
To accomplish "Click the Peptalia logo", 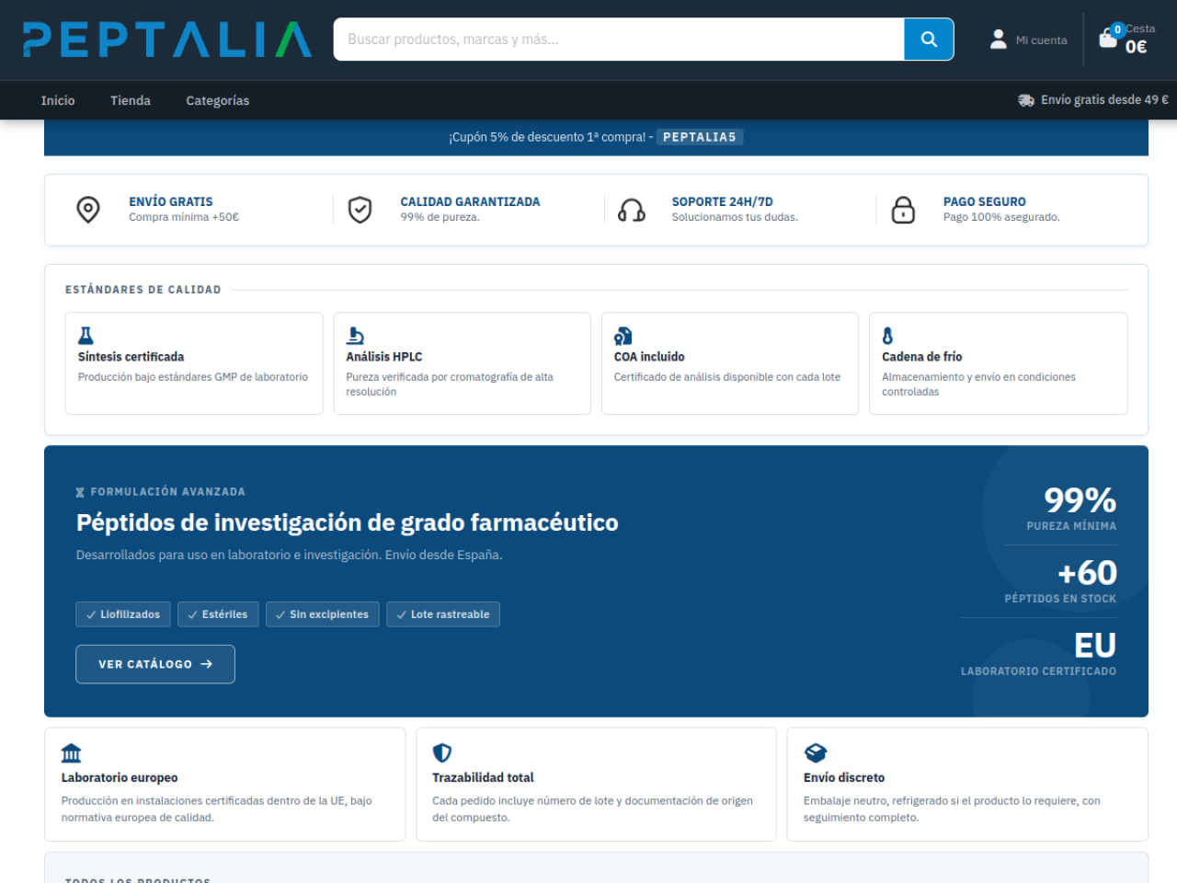I will point(167,40).
